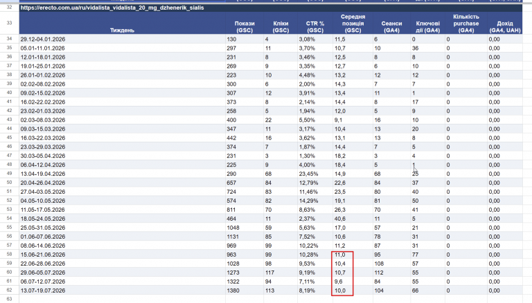
Task: Click the 'Кліки (GSC)' header cell
Action: point(281,23)
